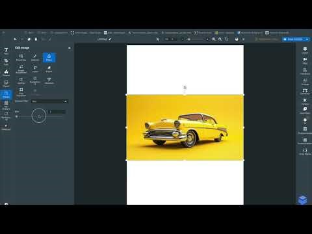Image resolution: width=312 pixels, height=234 pixels.
Task: Select the downward-triangle tool in third row
Action: pos(49,81)
